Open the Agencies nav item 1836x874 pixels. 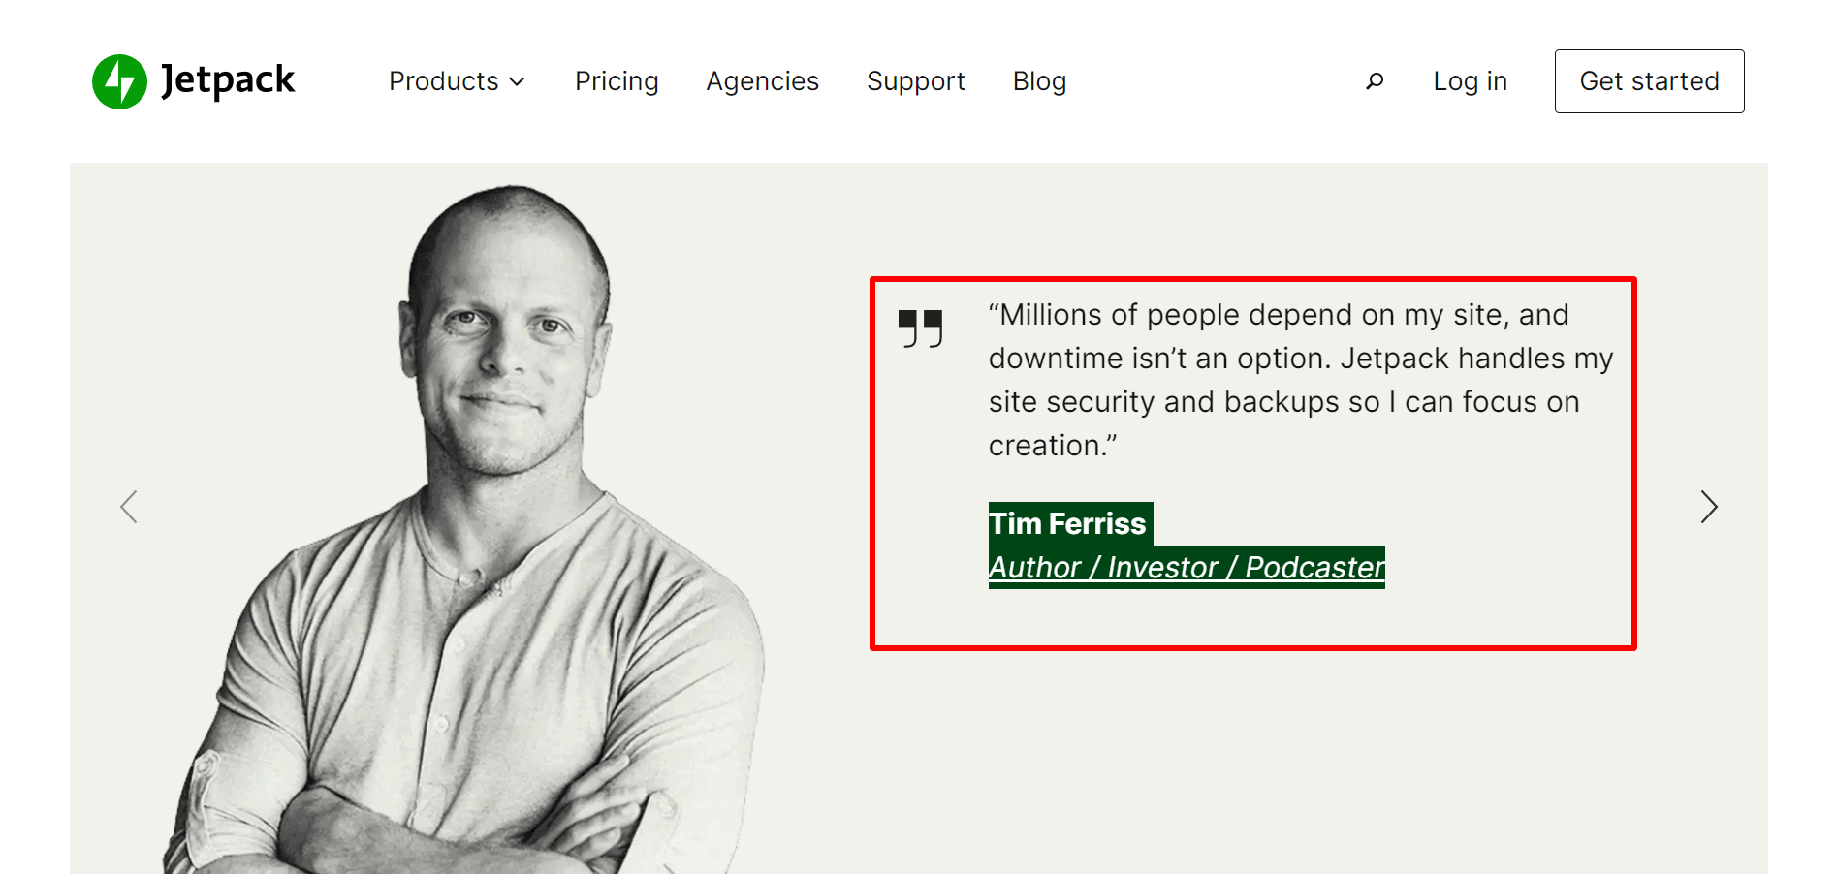click(762, 81)
